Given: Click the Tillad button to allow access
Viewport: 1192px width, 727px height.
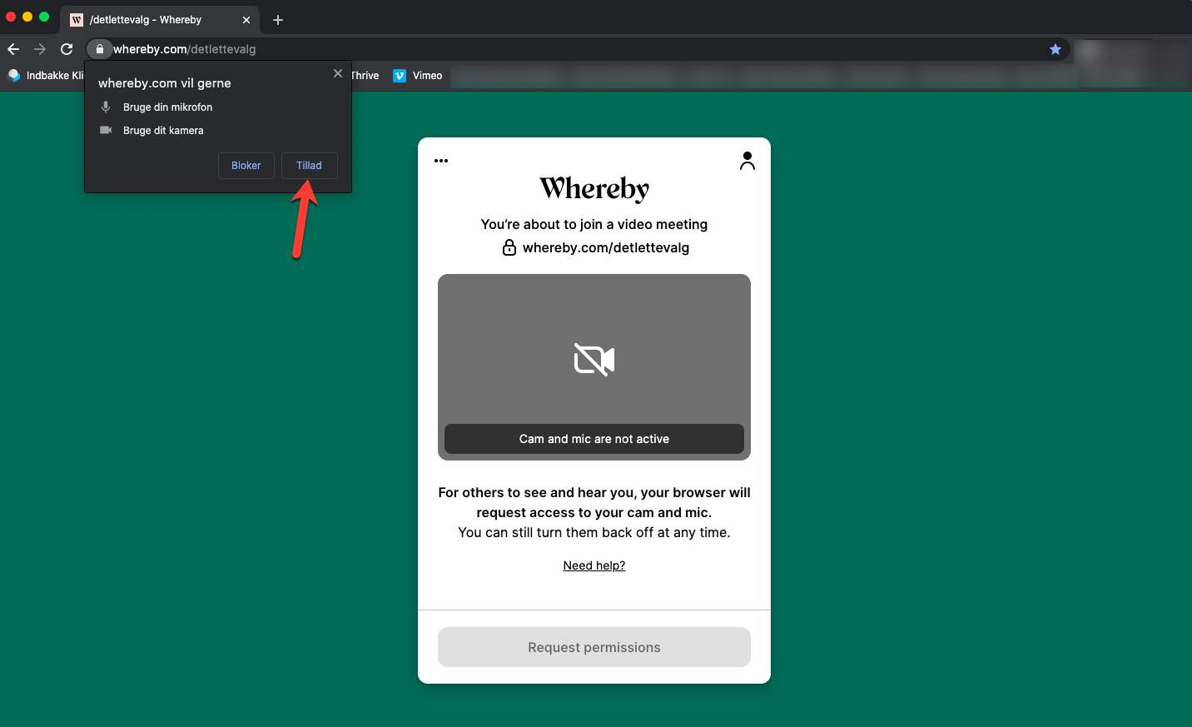Looking at the screenshot, I should click(x=309, y=166).
